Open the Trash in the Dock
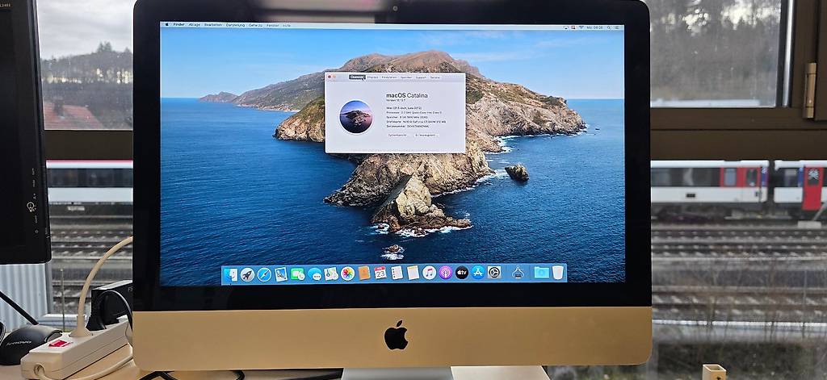 [x=557, y=272]
